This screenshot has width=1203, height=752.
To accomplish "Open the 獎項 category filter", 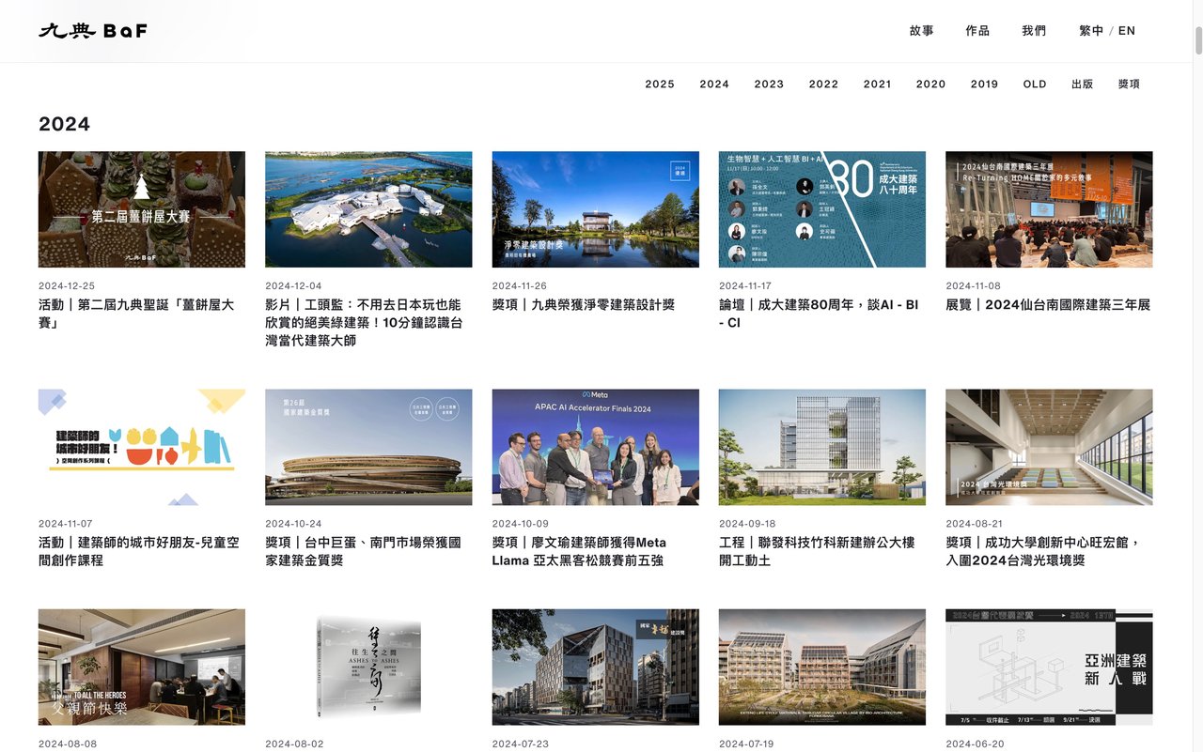I will (1129, 84).
